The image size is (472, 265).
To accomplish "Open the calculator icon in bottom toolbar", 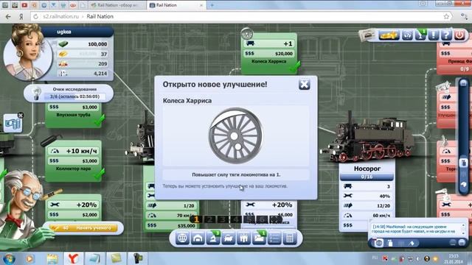I will tap(290, 239).
